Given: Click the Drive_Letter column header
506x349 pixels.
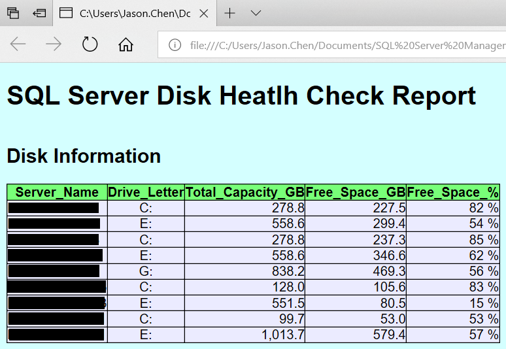Looking at the screenshot, I should tap(146, 192).
